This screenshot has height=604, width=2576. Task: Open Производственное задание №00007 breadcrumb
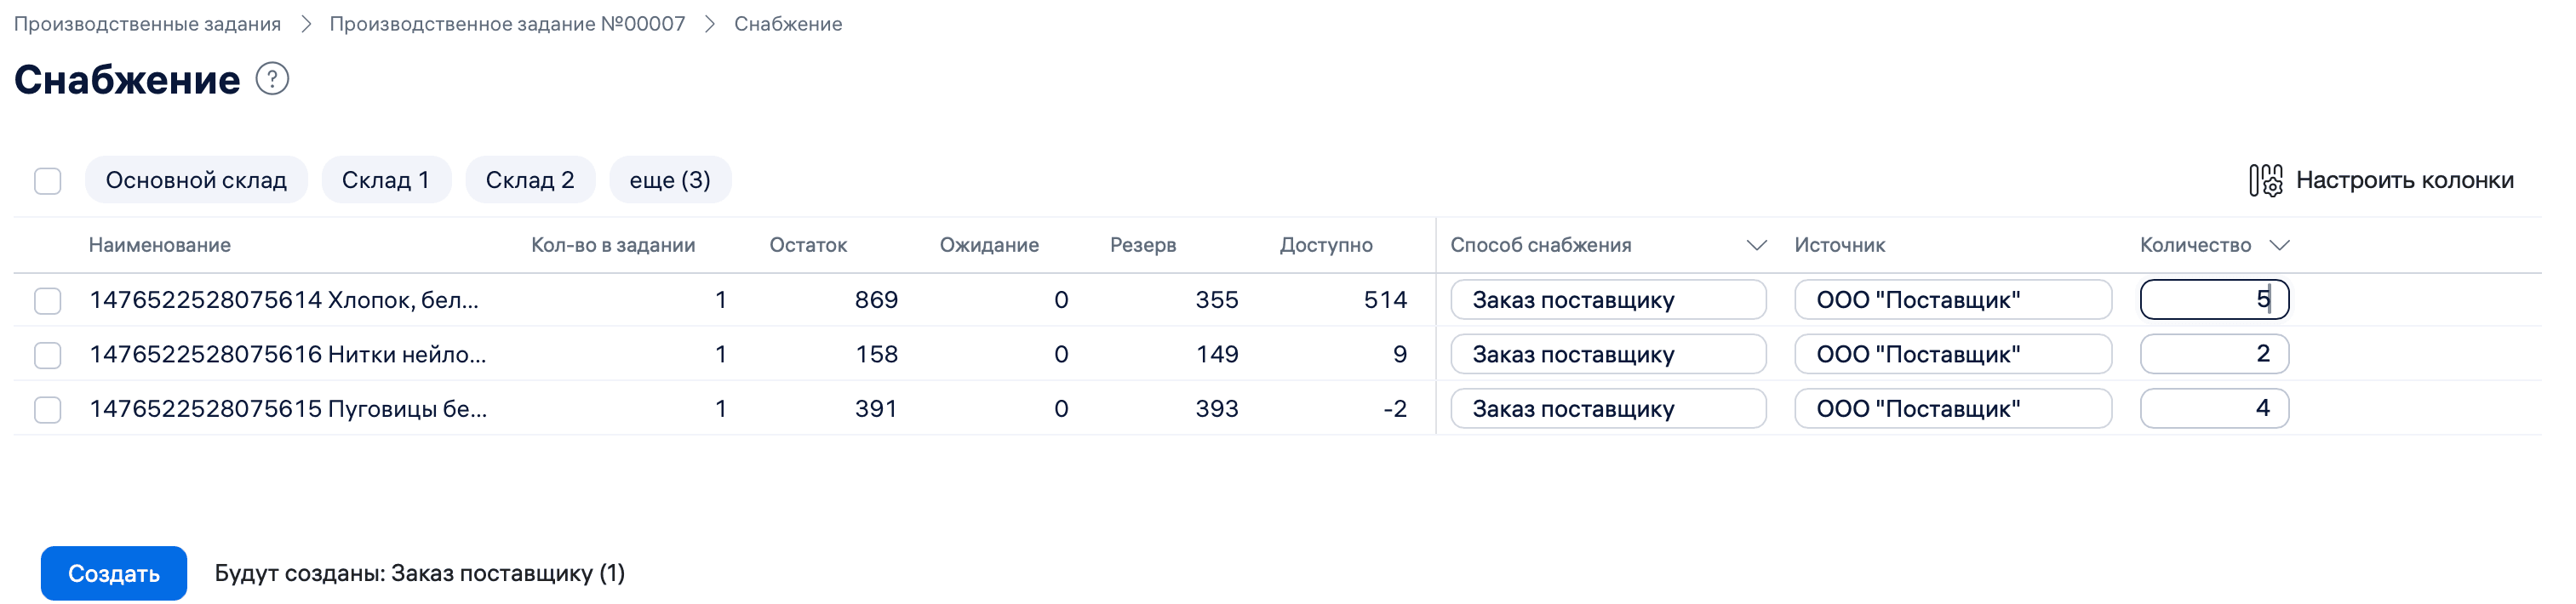(509, 23)
